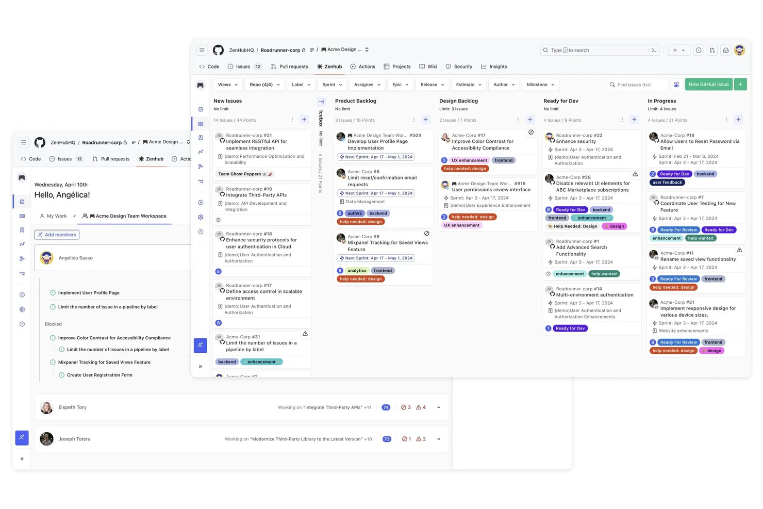Switch to the Projects tab
Image resolution: width=763 pixels, height=509 pixels.
click(x=397, y=67)
